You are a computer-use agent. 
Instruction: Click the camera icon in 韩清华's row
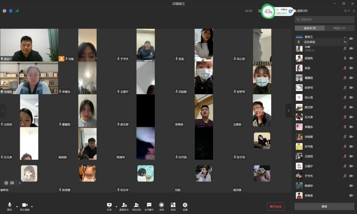click(x=351, y=186)
